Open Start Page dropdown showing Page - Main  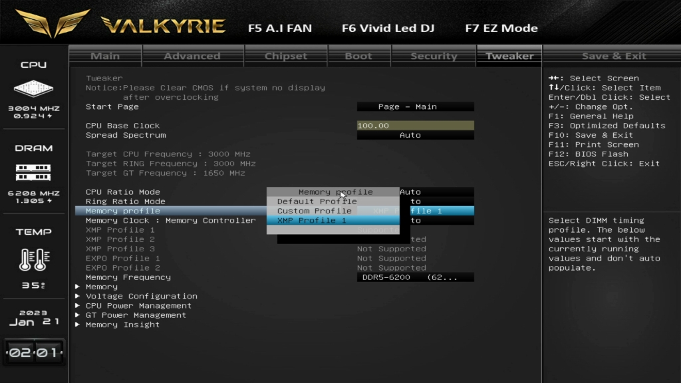tap(415, 107)
